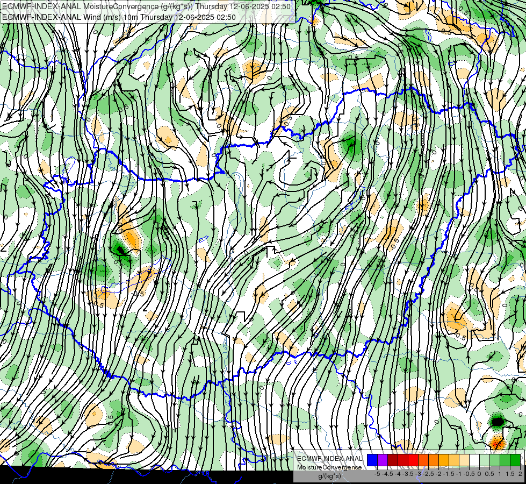Select the white legend swatch

coord(474,460)
